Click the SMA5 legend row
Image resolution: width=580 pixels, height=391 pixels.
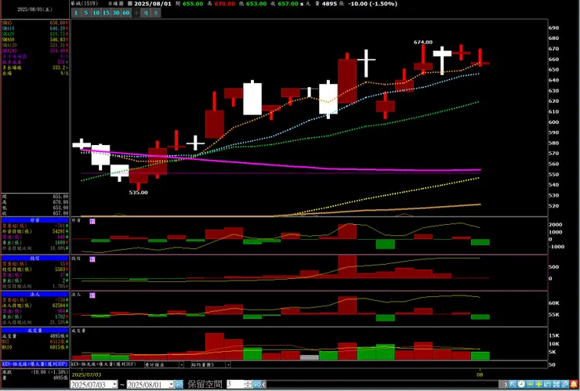click(x=34, y=23)
